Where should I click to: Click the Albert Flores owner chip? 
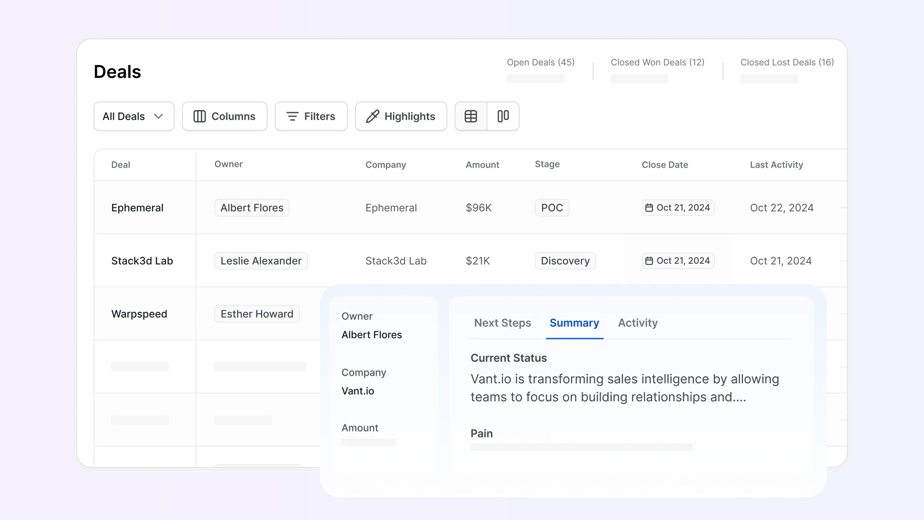coord(252,208)
